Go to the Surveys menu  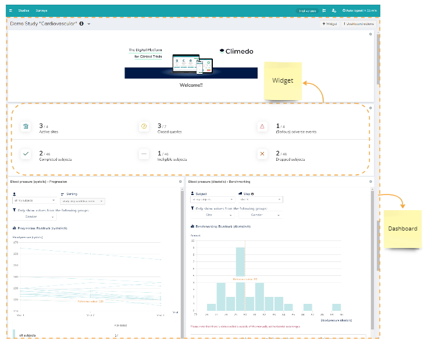coord(41,10)
